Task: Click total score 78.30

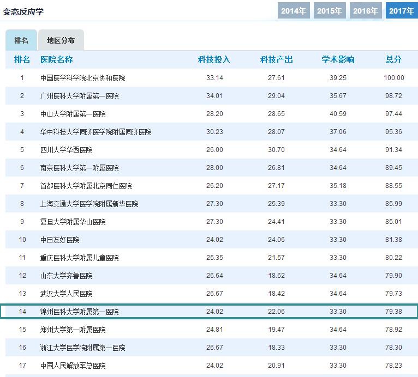Action: [x=394, y=348]
